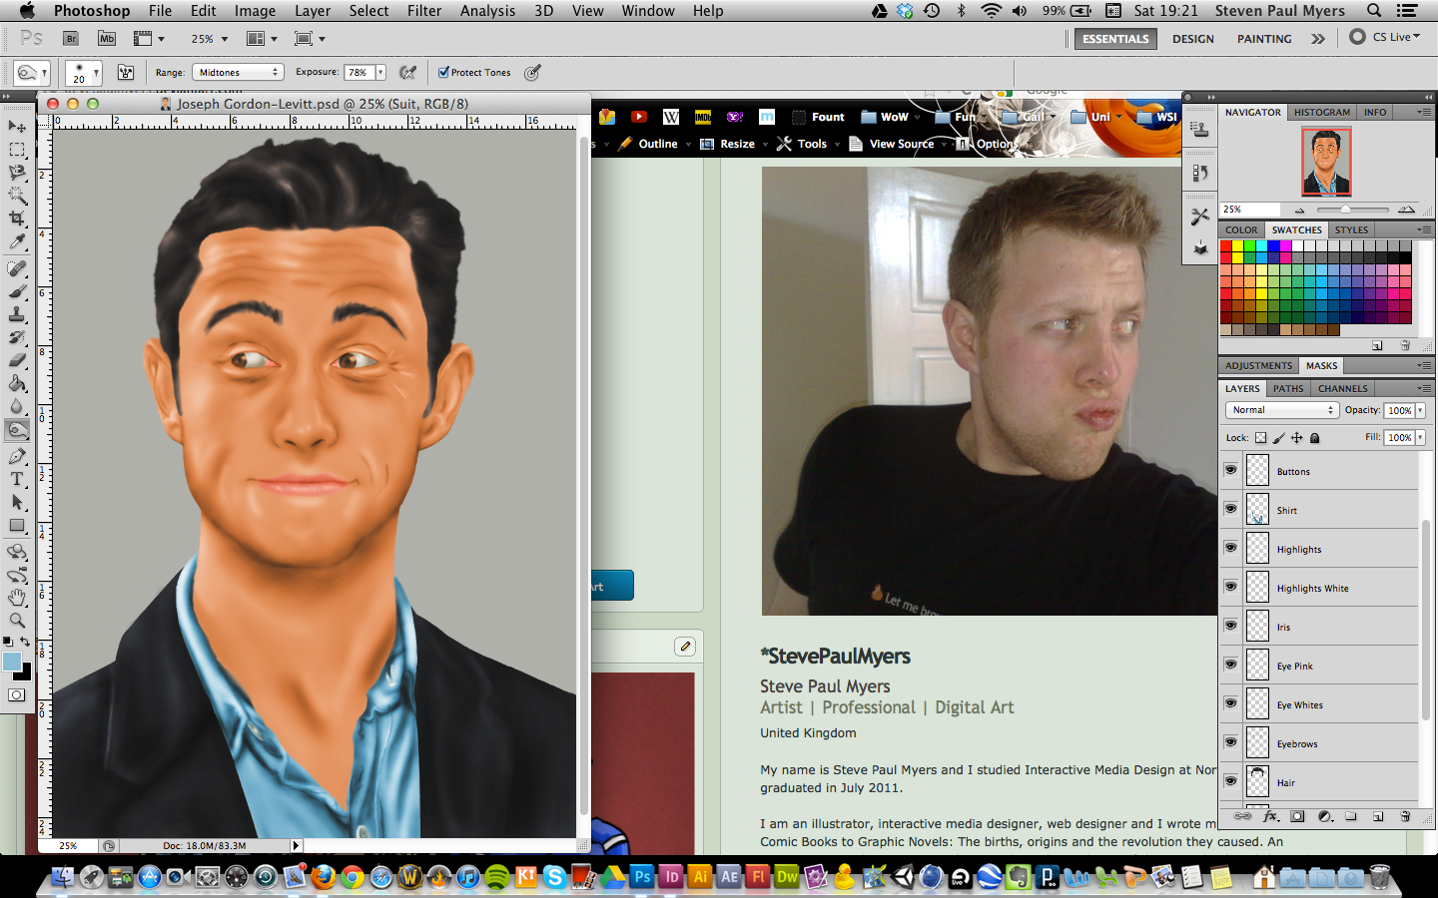Open Mini Bridge via the Mb icon
The width and height of the screenshot is (1438, 898).
click(107, 39)
